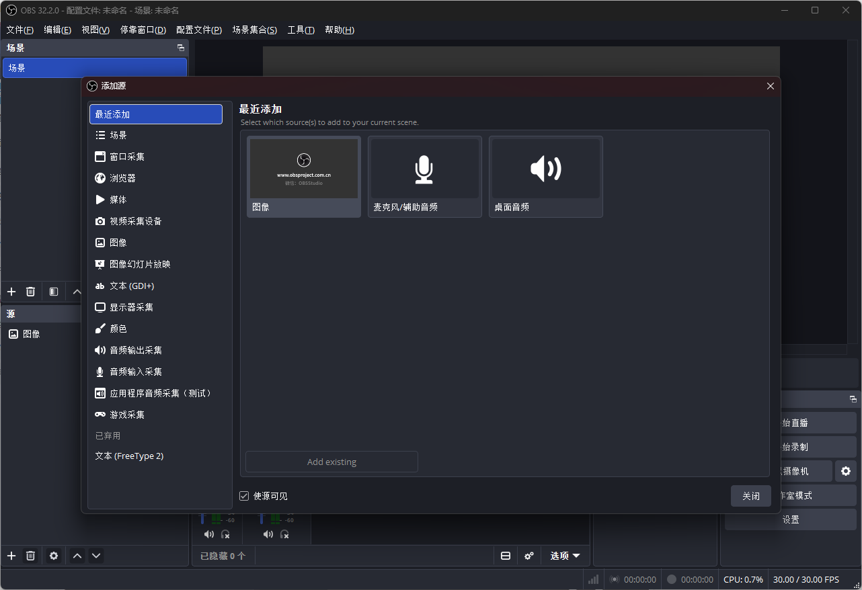
Task: Open the 编辑(E) menu
Action: coord(57,30)
